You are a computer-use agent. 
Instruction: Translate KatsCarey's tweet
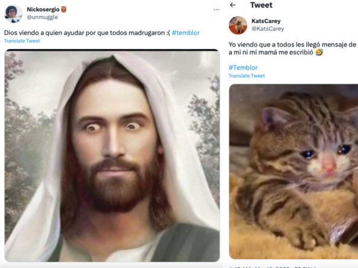coord(247,76)
